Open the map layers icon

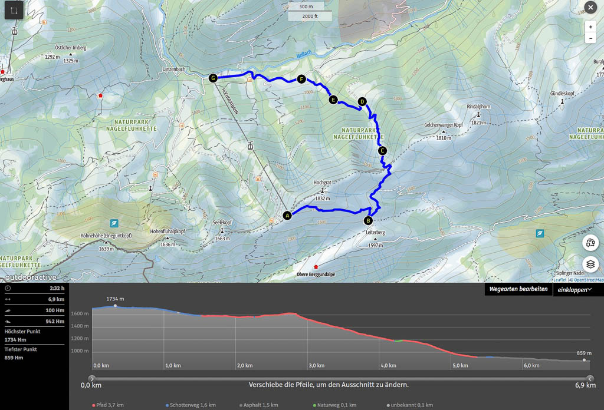click(x=590, y=264)
